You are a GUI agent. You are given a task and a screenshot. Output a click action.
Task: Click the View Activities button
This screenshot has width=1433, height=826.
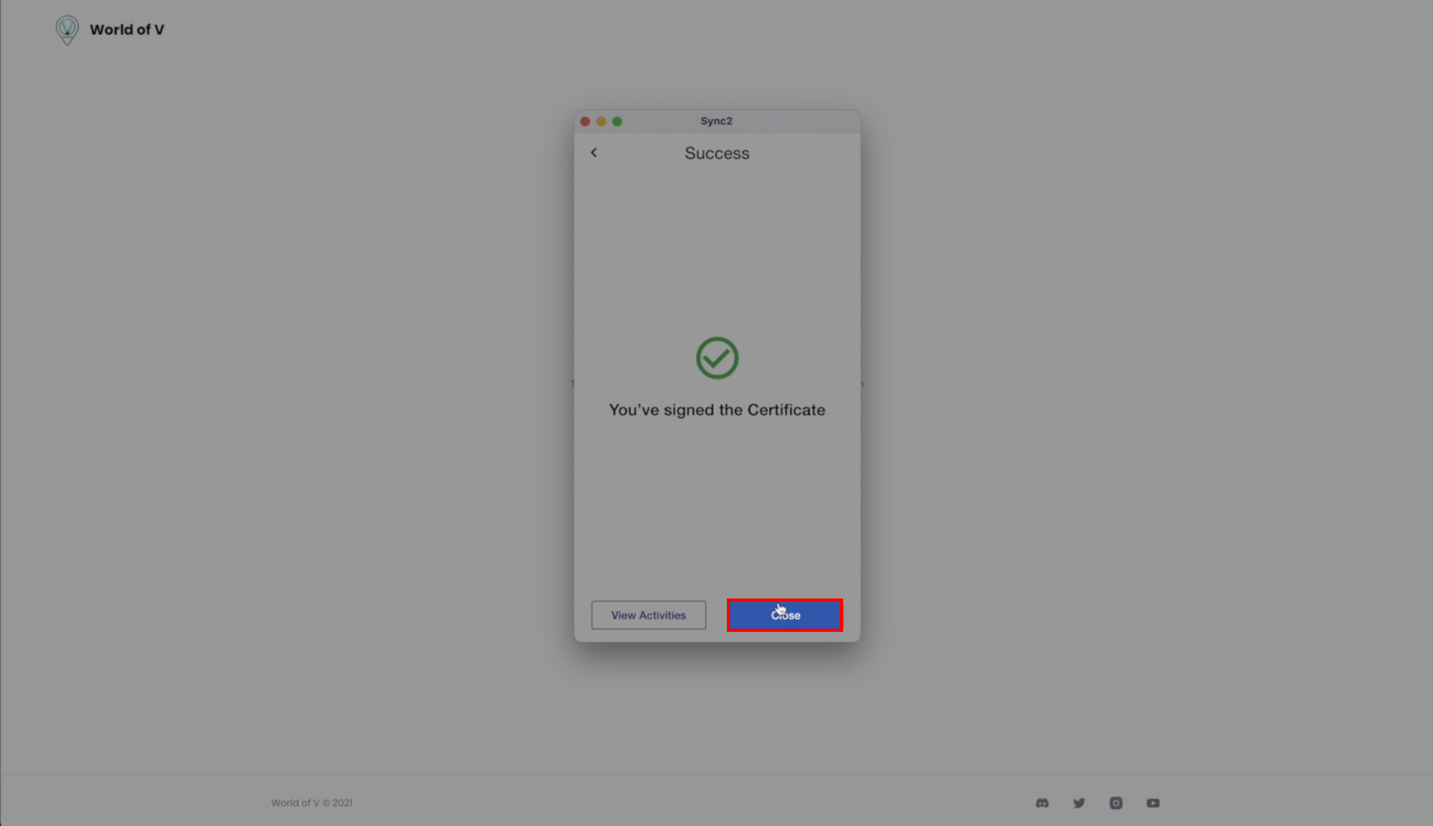[649, 615]
